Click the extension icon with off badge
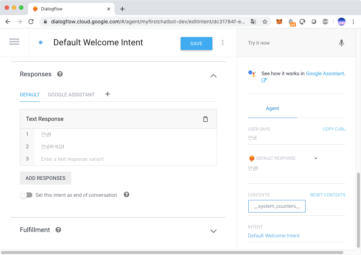Viewport: 361px width, 255px height. [292, 22]
